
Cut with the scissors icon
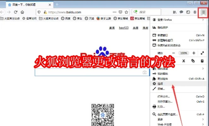[184, 61]
